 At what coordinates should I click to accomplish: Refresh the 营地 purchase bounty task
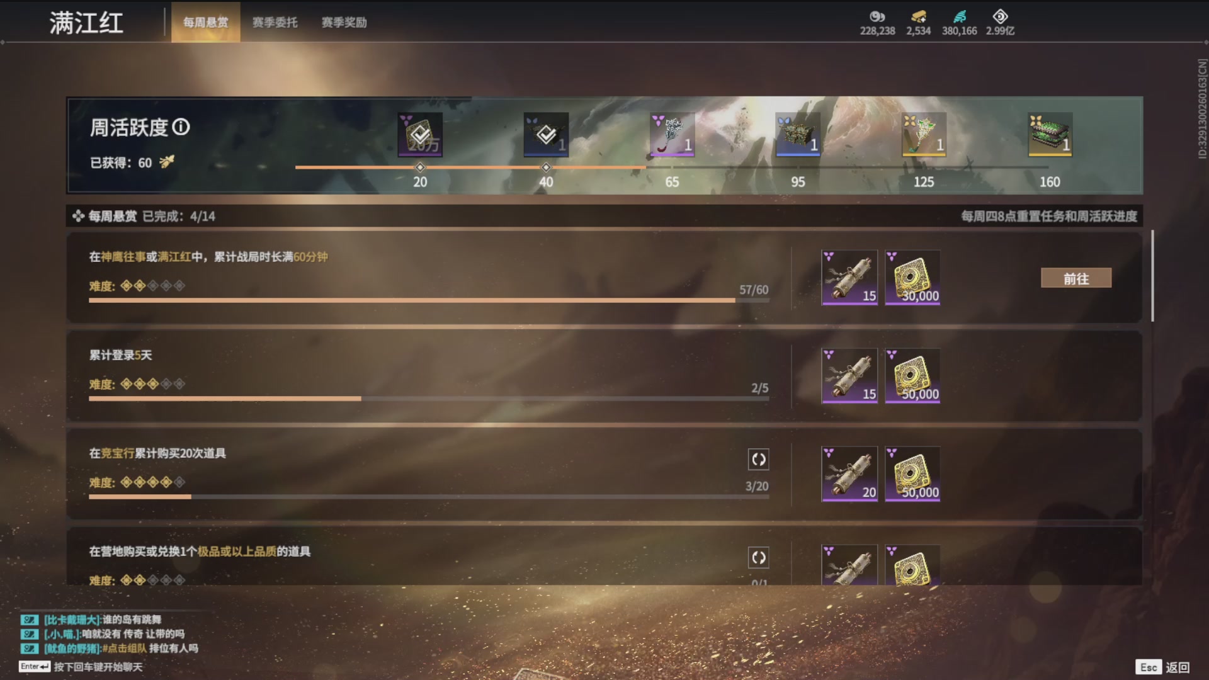(758, 558)
